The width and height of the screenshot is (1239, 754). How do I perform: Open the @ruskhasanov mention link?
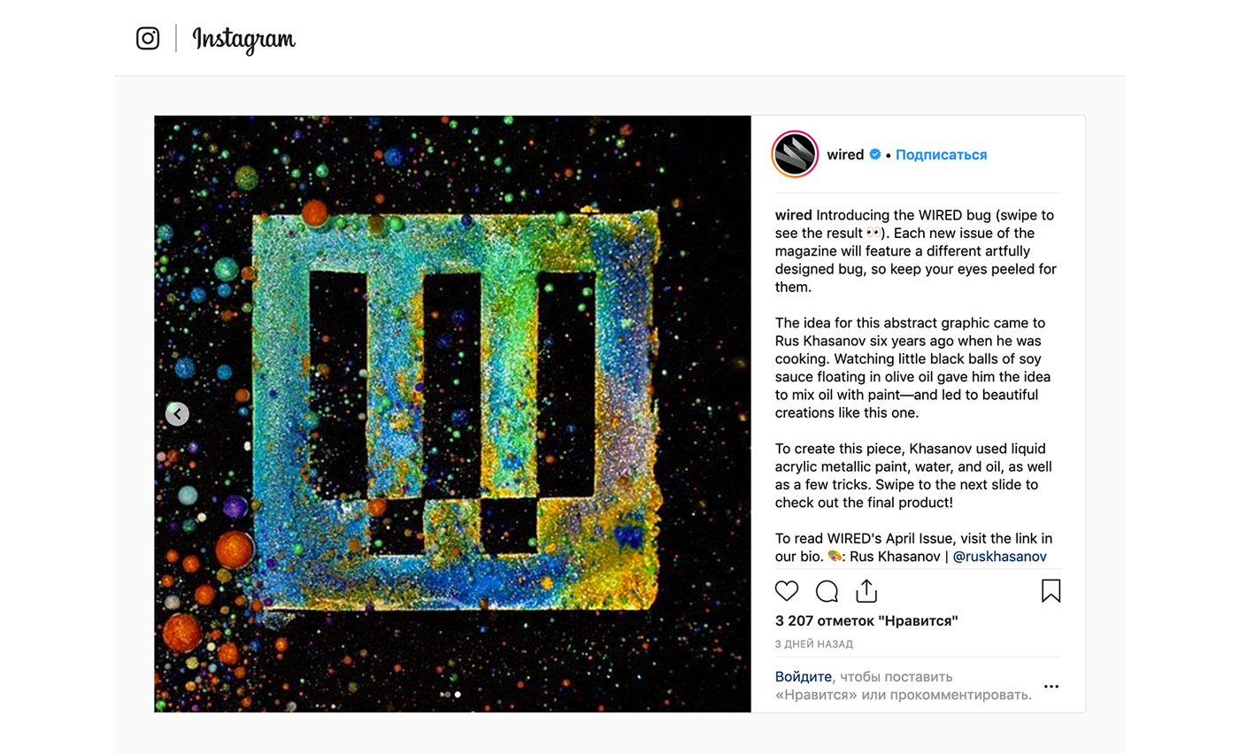click(x=1000, y=557)
